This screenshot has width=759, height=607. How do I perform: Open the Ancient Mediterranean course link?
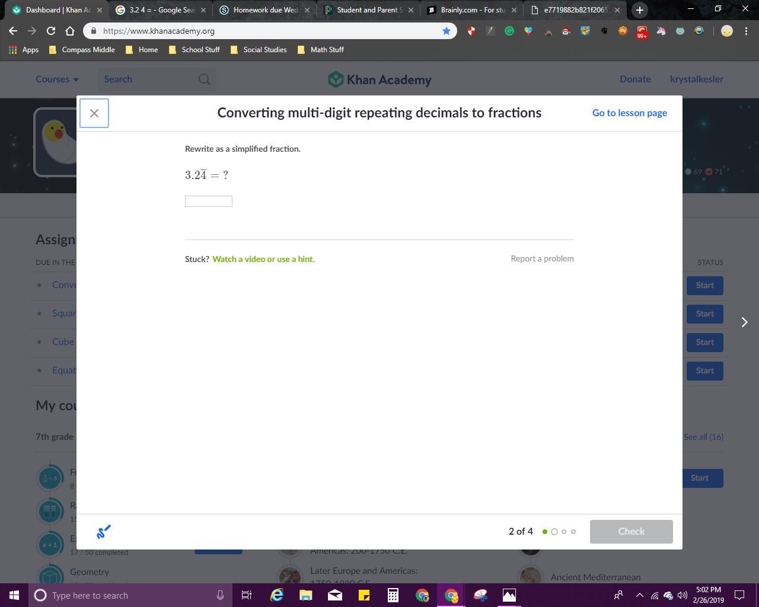[x=595, y=577]
